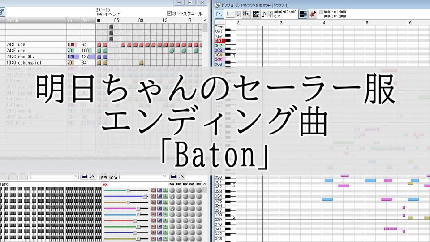
Task: Collapse track selector with top arrow
Action: [219, 22]
